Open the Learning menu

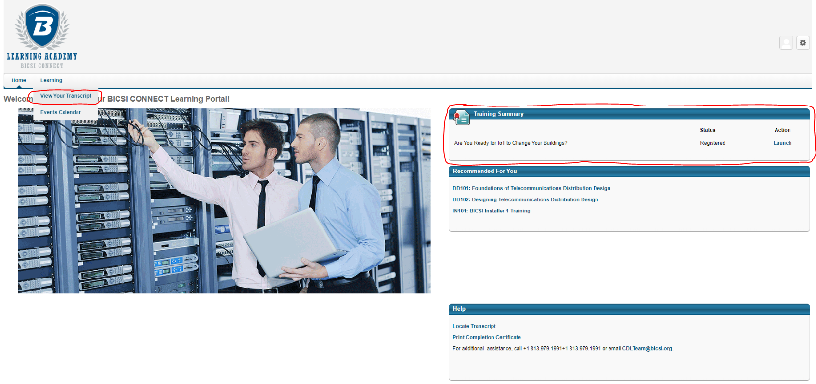pos(51,80)
